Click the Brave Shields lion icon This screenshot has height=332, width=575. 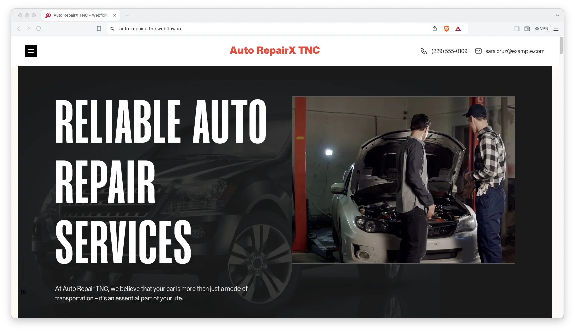pyautogui.click(x=446, y=29)
